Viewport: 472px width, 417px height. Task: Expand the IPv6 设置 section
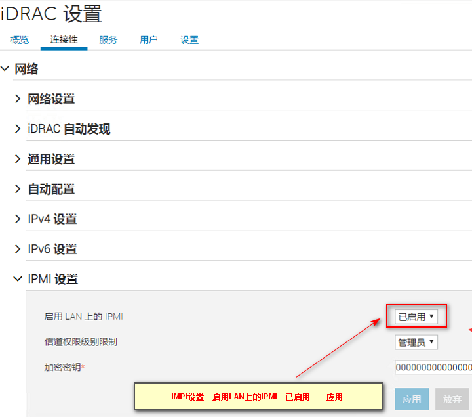coord(18,249)
